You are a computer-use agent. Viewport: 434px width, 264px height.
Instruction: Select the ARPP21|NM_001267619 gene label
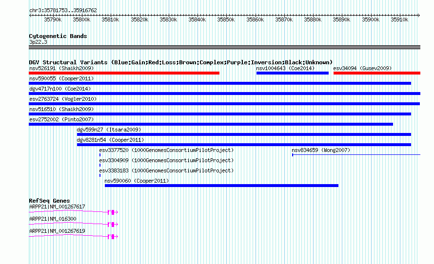tap(57, 231)
